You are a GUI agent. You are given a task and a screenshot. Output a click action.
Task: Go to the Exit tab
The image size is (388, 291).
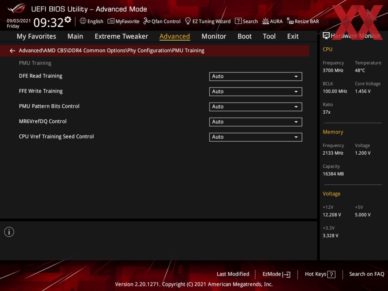(x=293, y=36)
